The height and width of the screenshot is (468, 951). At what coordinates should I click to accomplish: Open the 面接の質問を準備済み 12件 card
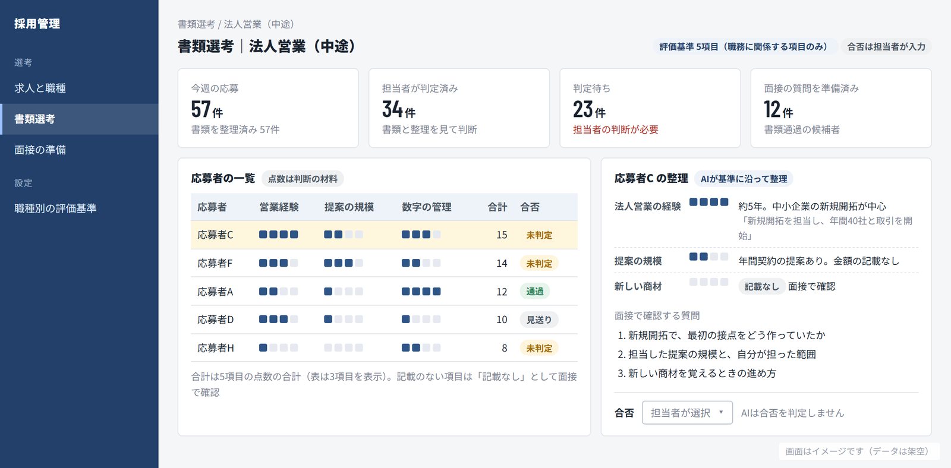[x=841, y=108]
